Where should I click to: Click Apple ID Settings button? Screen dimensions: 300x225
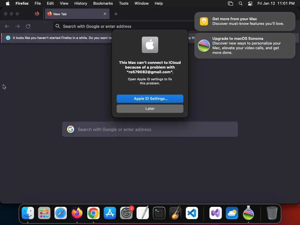click(150, 98)
